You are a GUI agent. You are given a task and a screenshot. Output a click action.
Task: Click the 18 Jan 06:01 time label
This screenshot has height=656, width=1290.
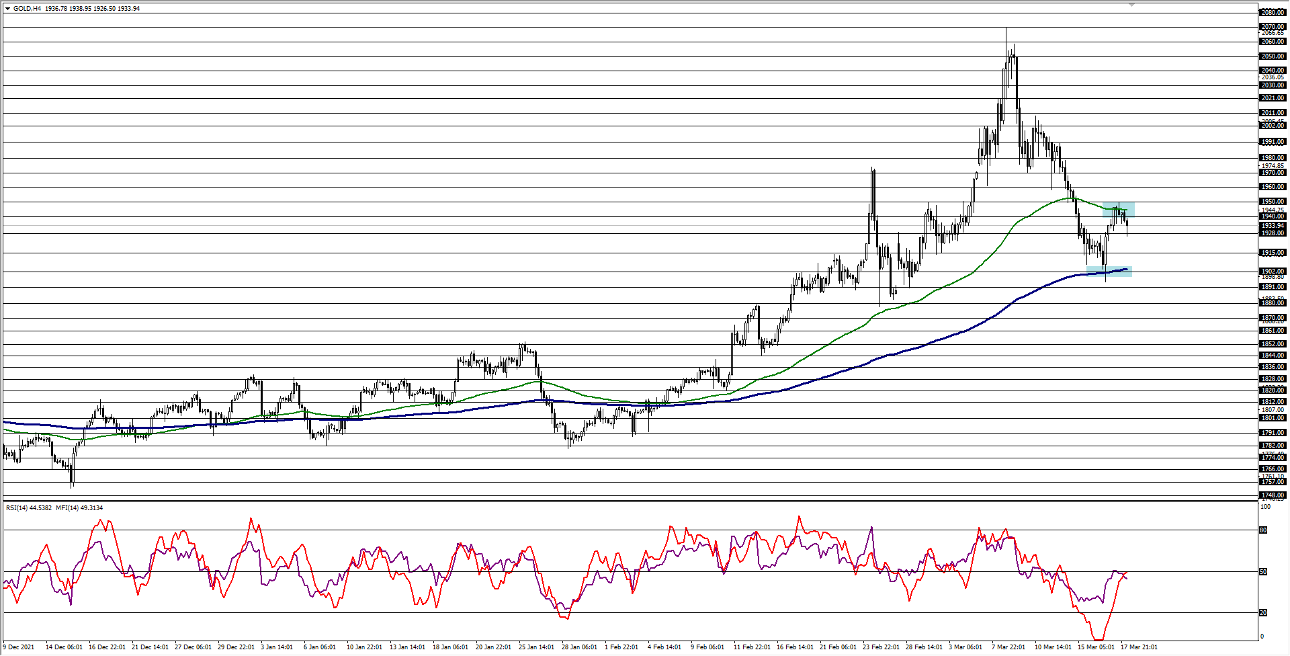[451, 647]
